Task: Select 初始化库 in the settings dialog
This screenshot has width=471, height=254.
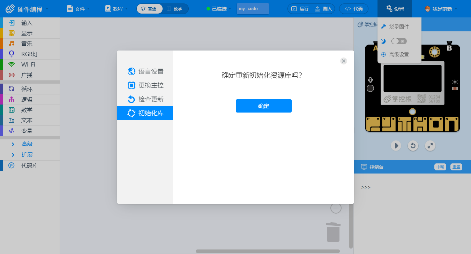Action: pos(145,113)
